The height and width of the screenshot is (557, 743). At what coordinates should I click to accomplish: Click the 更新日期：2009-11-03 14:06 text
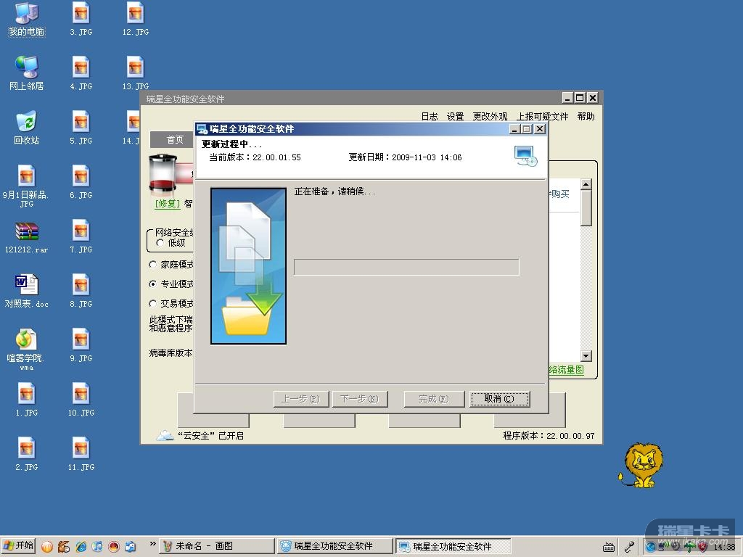pos(405,157)
